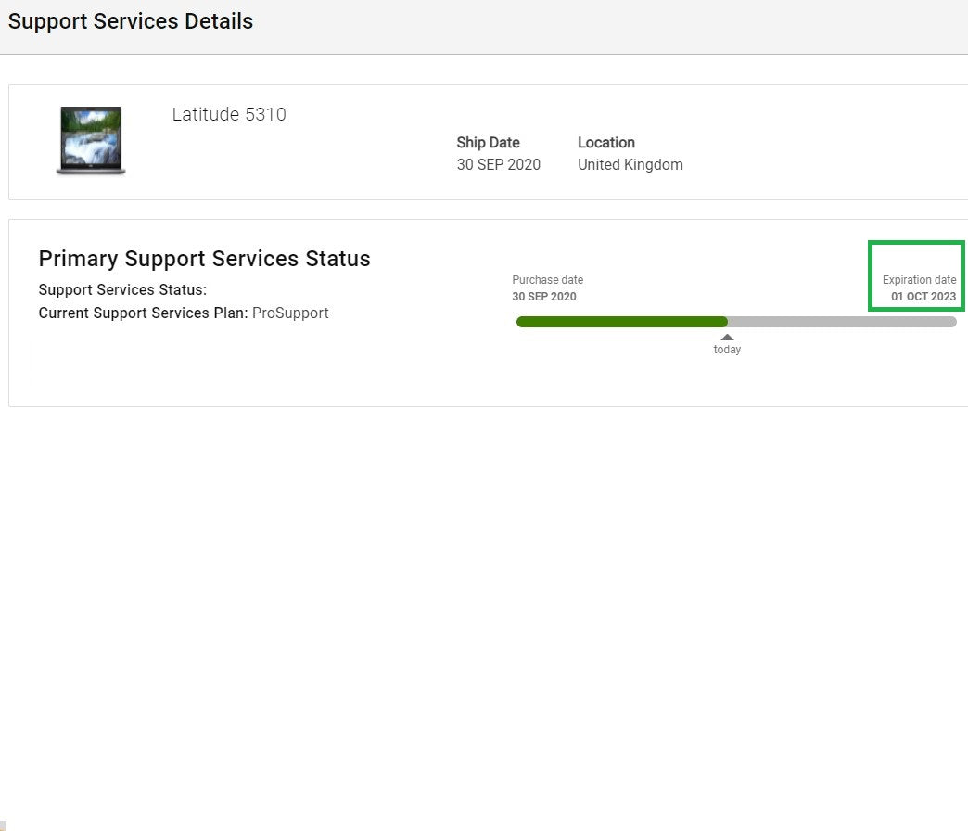Click the Current Support Services Plan label
The image size is (968, 831).
(143, 313)
